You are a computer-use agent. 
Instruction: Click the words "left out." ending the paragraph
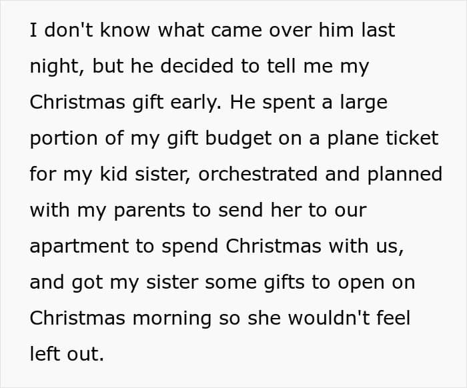pyautogui.click(x=67, y=354)
